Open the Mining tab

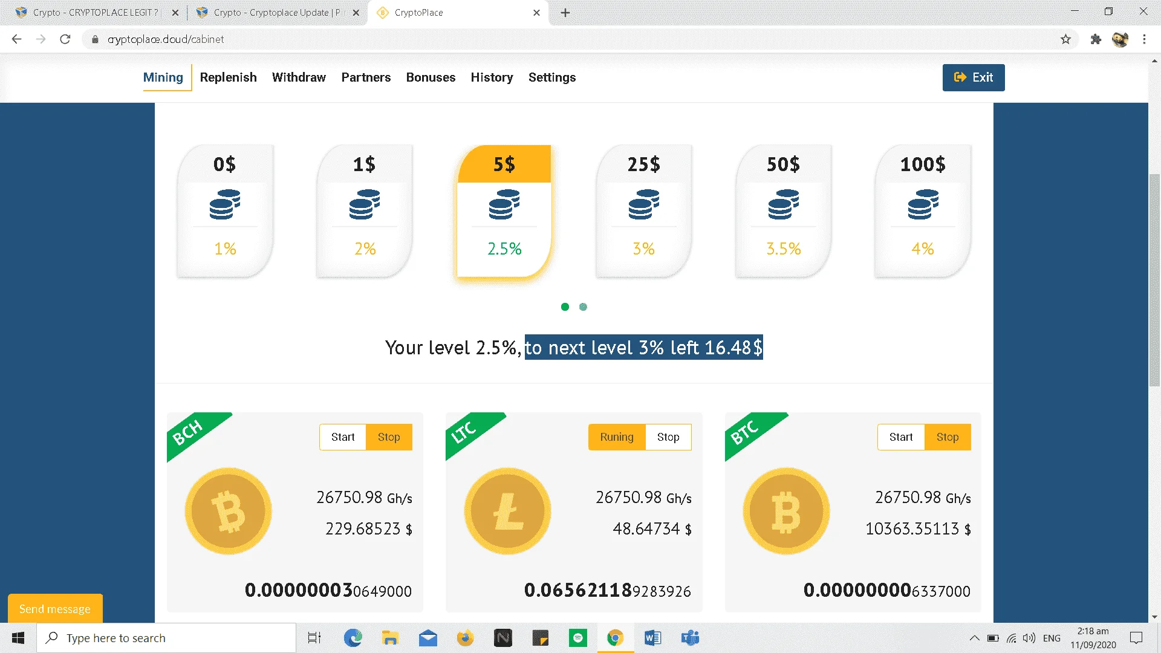163,77
